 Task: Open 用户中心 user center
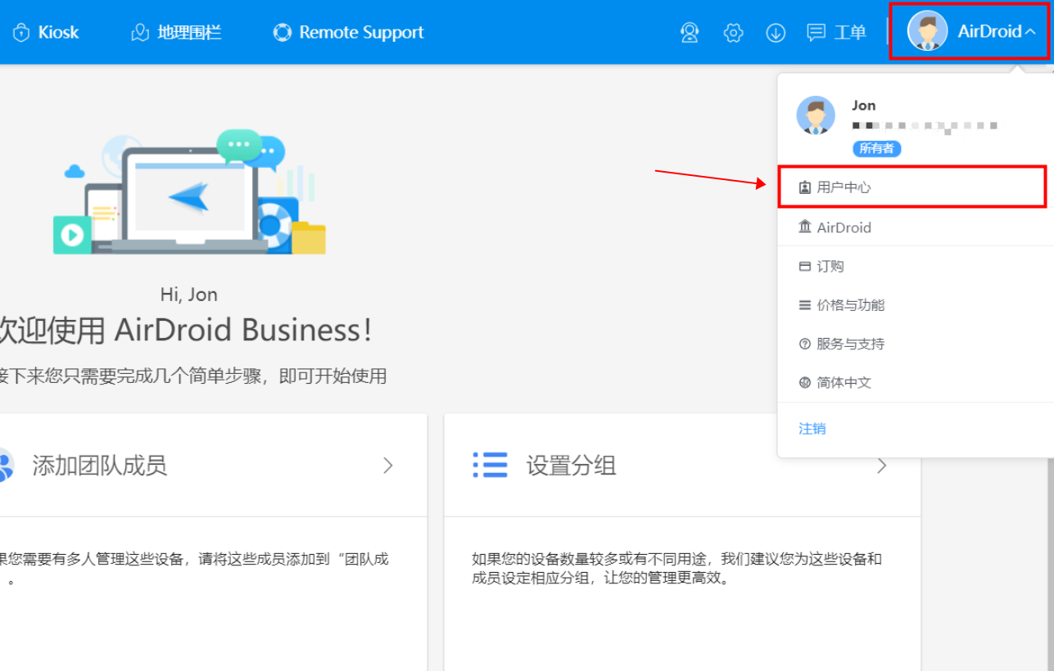coord(912,187)
